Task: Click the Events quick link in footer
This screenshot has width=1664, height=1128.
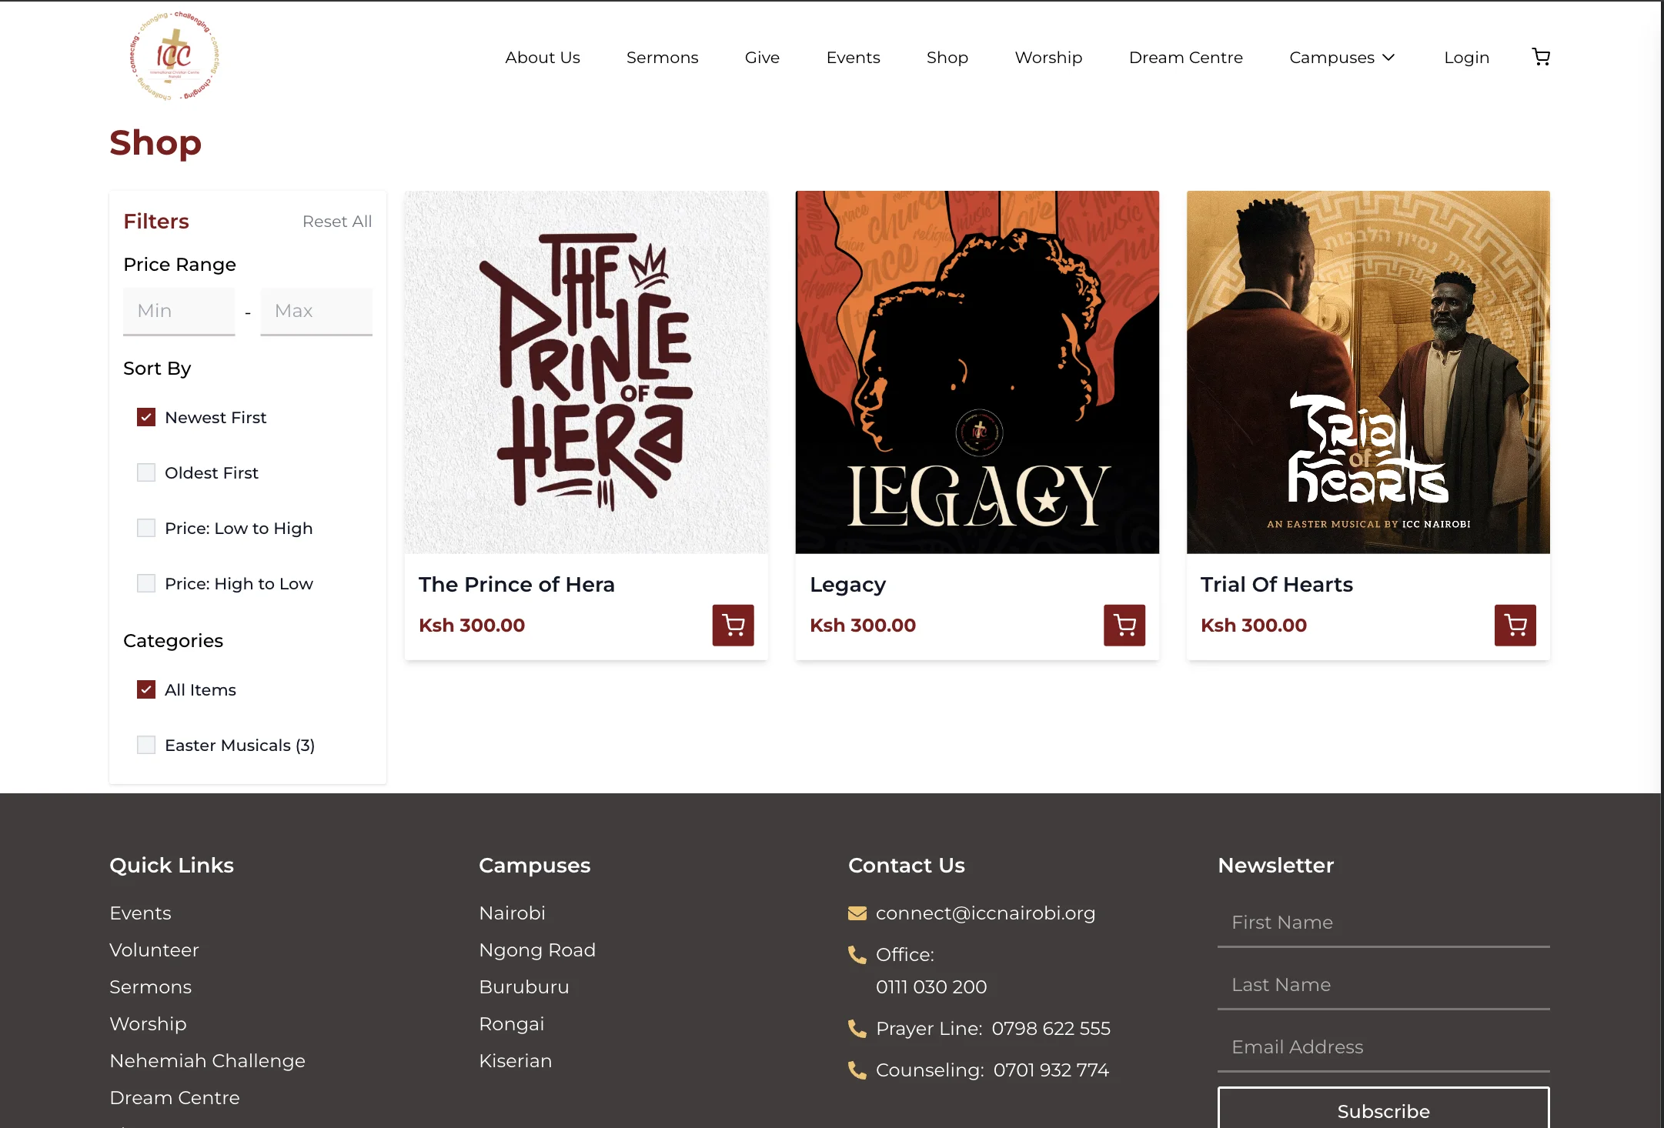Action: [140, 913]
